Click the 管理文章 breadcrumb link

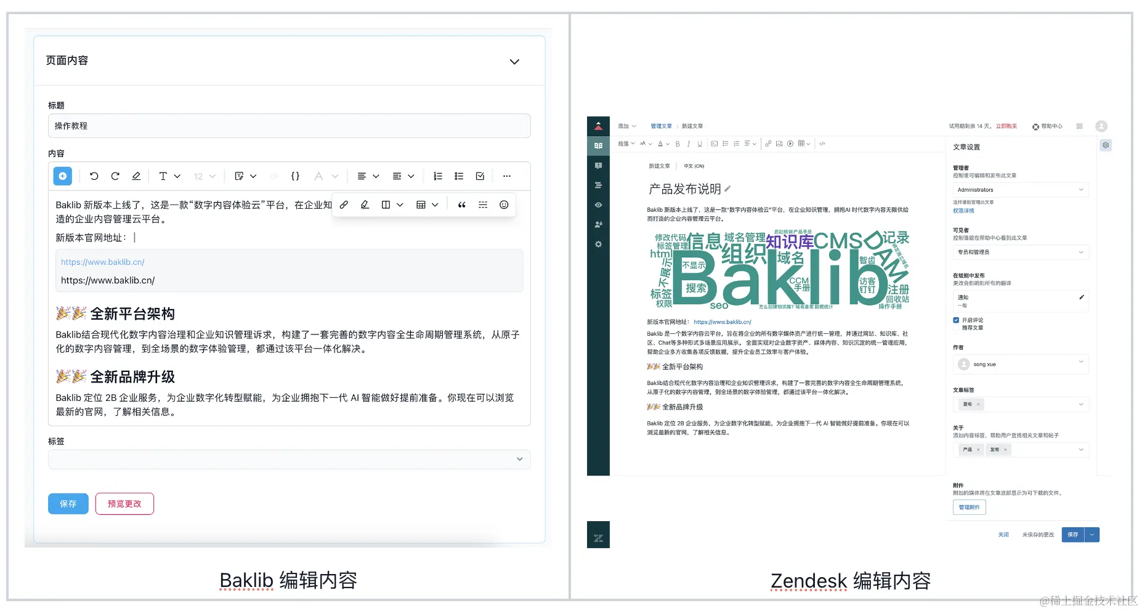[x=661, y=126]
